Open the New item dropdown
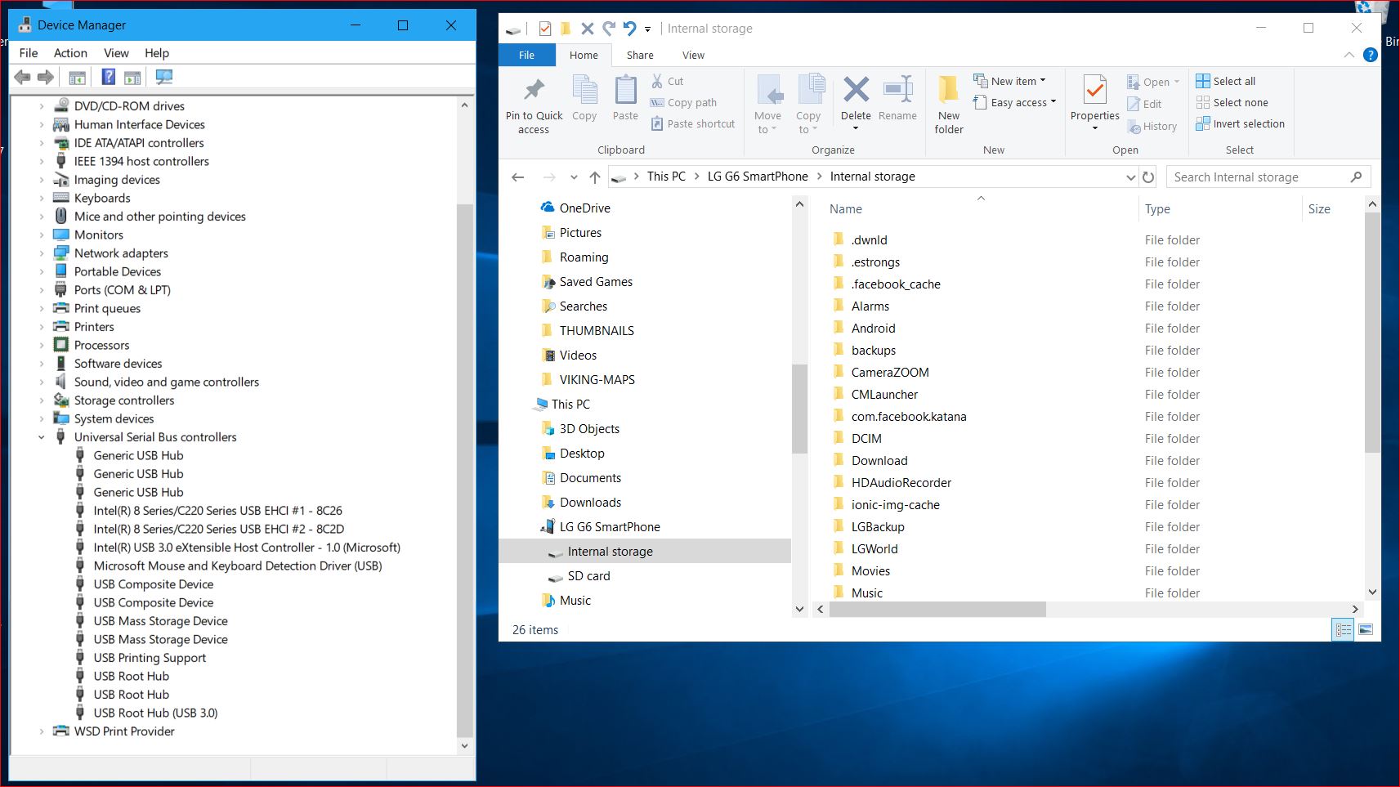1400x787 pixels. point(1009,81)
